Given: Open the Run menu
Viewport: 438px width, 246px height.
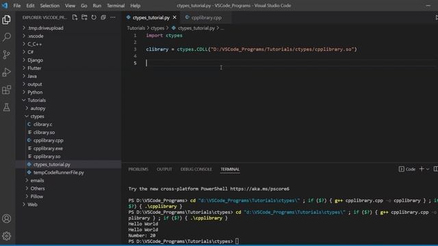Looking at the screenshot, I should point(97,5).
